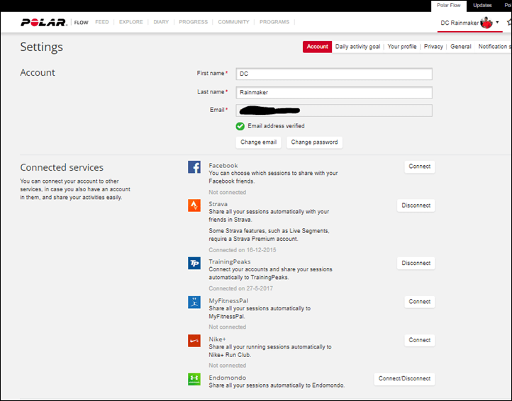
Task: Click 'Connected on 27-5-2017' text
Action: click(240, 288)
